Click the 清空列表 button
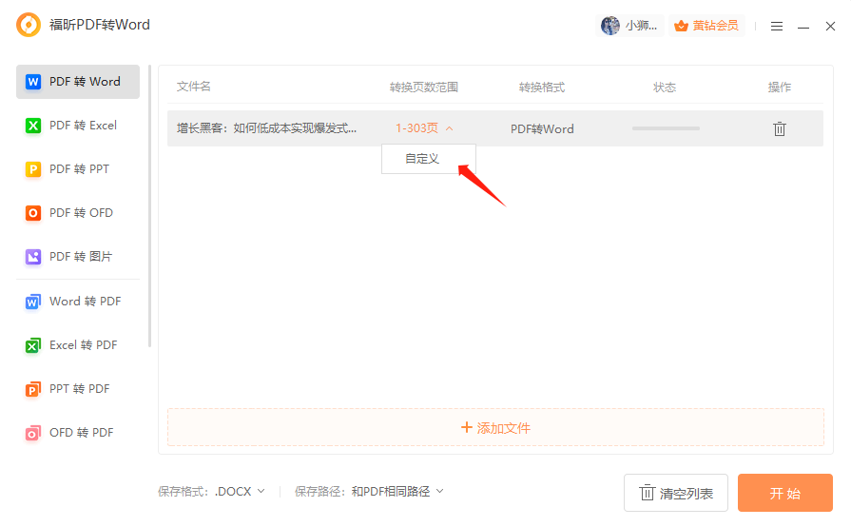851x527 pixels. [x=676, y=493]
